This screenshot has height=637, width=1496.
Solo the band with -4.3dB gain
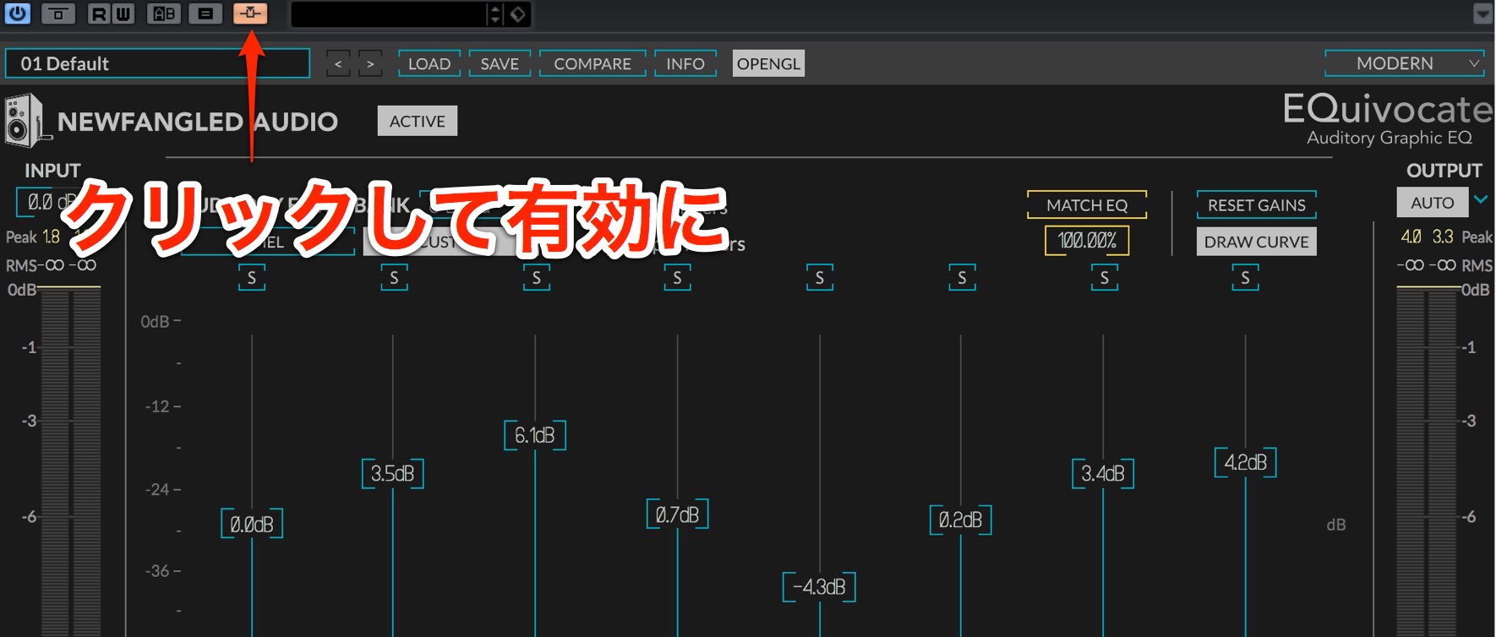point(819,278)
